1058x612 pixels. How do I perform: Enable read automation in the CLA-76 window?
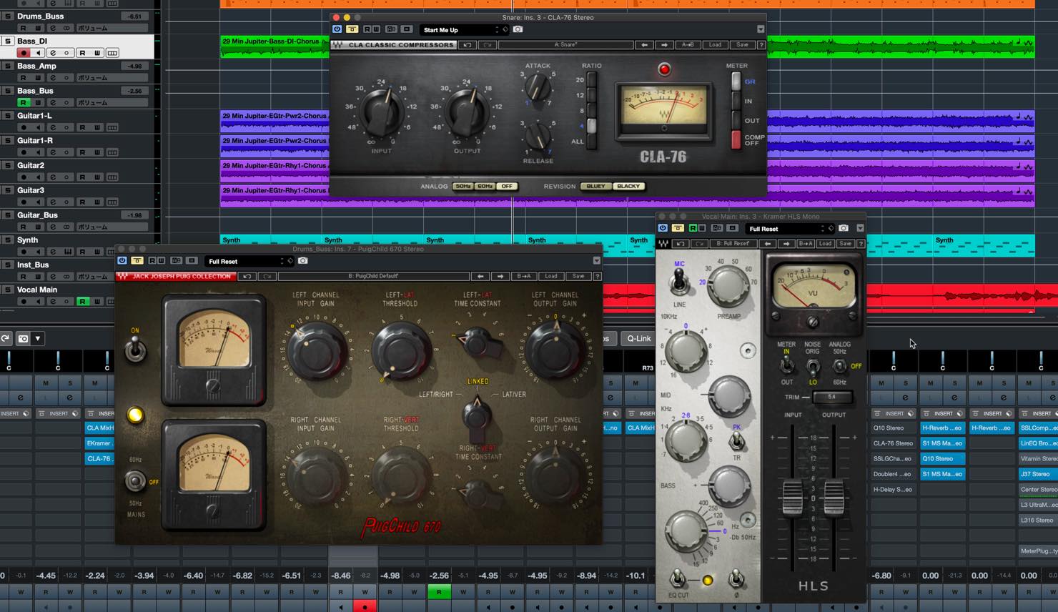click(367, 29)
